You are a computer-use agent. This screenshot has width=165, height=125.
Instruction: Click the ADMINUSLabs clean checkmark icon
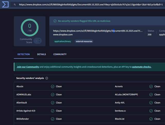point(53,95)
